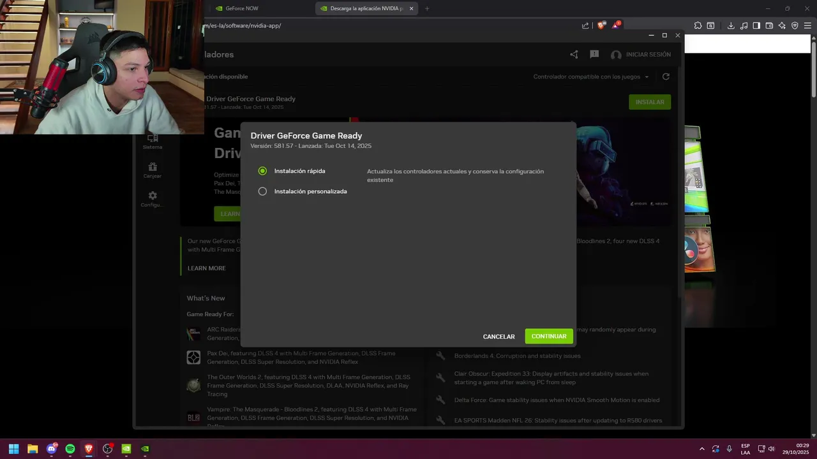The image size is (817, 459).
Task: Open the clock showing 00:29
Action: [x=796, y=449]
